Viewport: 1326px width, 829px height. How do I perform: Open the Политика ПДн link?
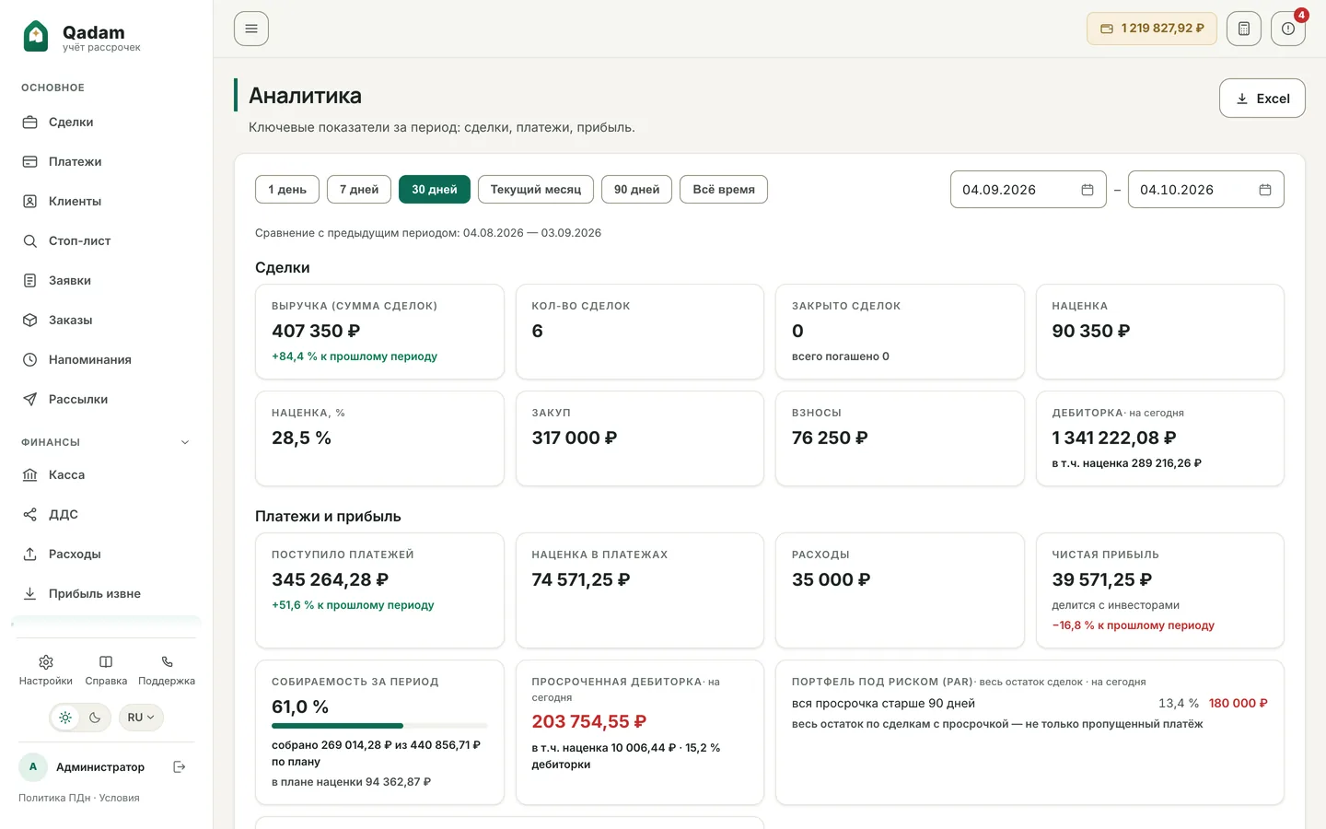click(54, 798)
